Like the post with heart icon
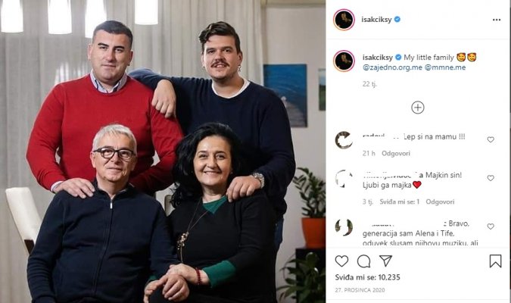511x303 pixels. coord(341,261)
